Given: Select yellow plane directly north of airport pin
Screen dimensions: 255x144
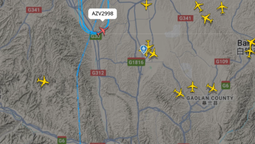Looking at the screenshot, I should [x=149, y=45].
